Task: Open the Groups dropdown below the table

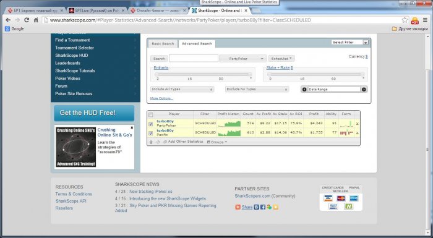Action: 217,142
